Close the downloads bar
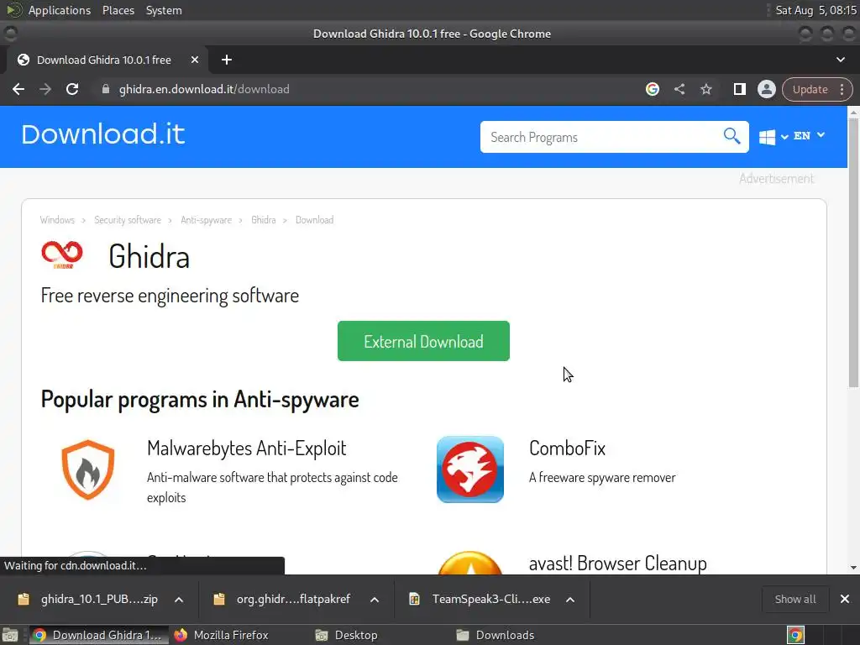 click(845, 599)
